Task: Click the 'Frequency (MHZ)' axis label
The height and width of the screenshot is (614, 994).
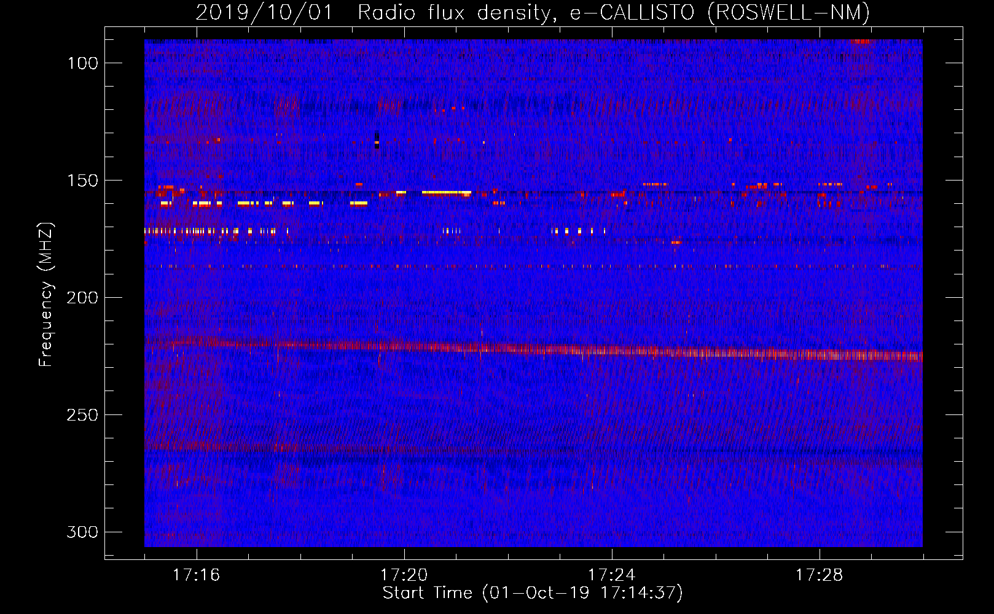Action: pyautogui.click(x=46, y=294)
